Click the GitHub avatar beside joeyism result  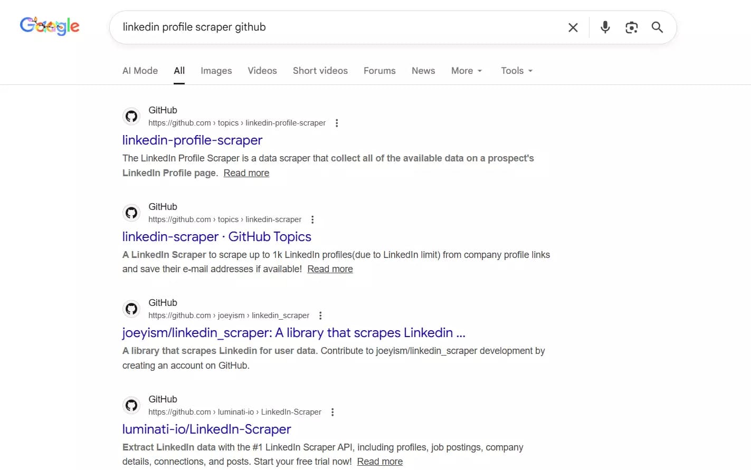(131, 309)
